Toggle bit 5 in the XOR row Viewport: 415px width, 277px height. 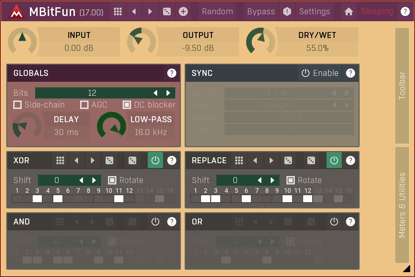58,199
